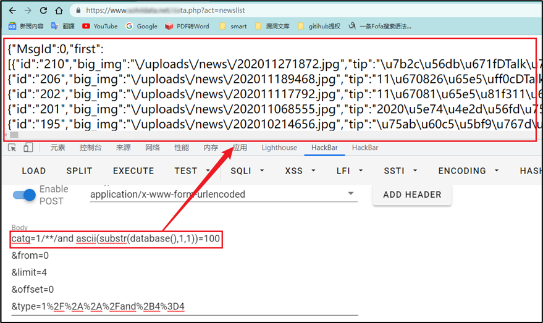Click the catg= line in Body field
543x323 pixels.
tap(116, 239)
